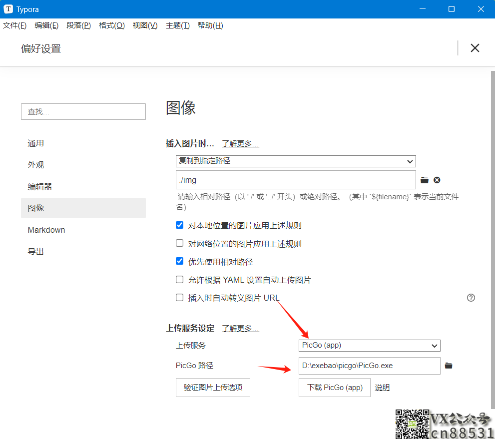Image resolution: width=495 pixels, height=439 pixels.
Task: Browse for PicGo path using folder icon
Action: [x=448, y=366]
